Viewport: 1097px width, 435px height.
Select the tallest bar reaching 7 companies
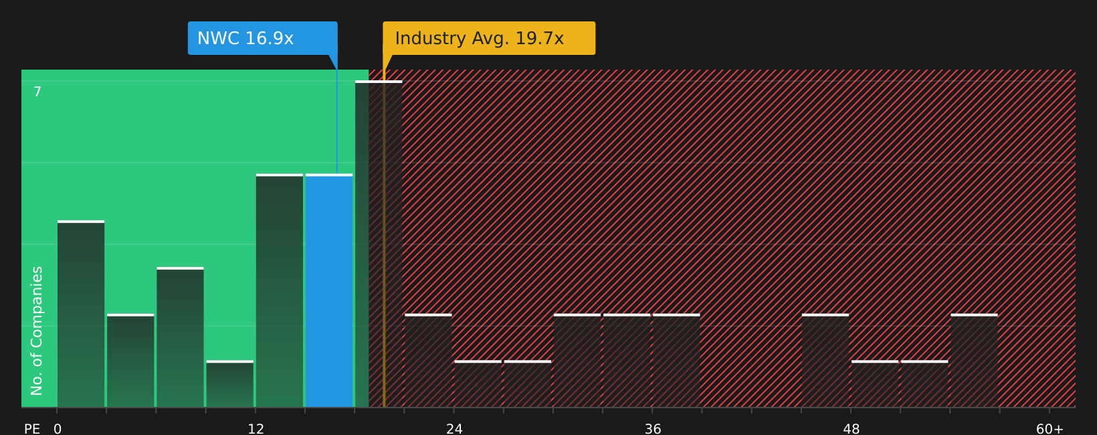(379, 244)
